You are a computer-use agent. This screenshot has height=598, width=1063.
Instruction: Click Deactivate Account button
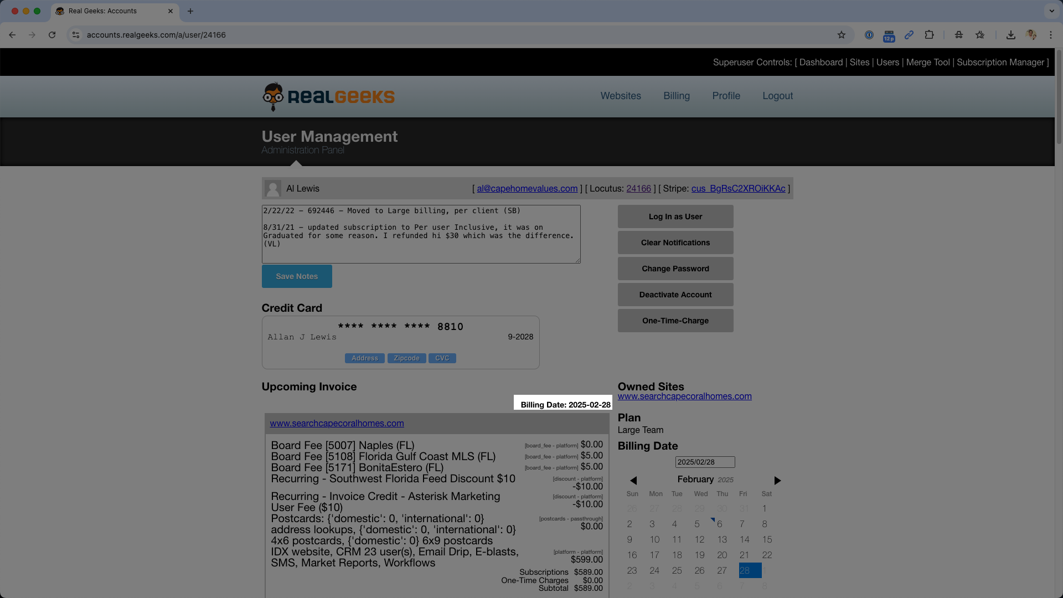point(675,295)
